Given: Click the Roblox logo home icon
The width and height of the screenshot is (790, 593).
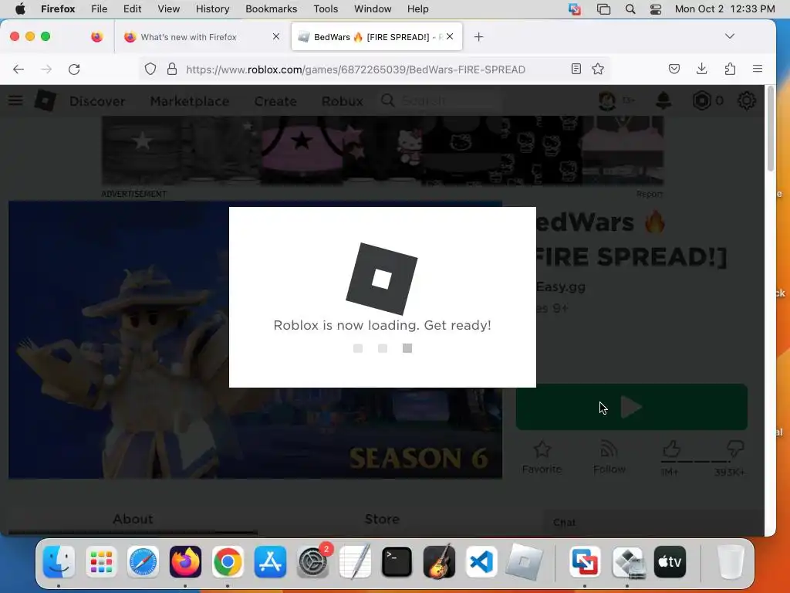Looking at the screenshot, I should tap(45, 100).
